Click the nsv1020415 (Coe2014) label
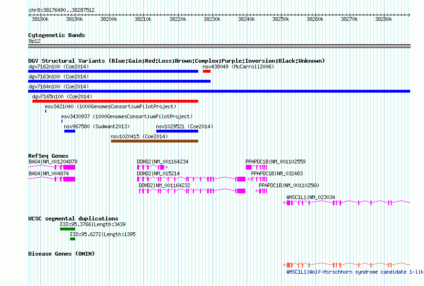The image size is (424, 286). (139, 136)
